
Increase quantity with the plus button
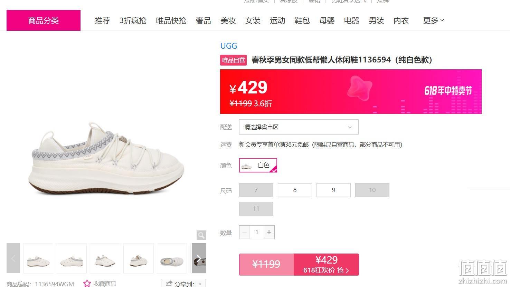coord(269,232)
